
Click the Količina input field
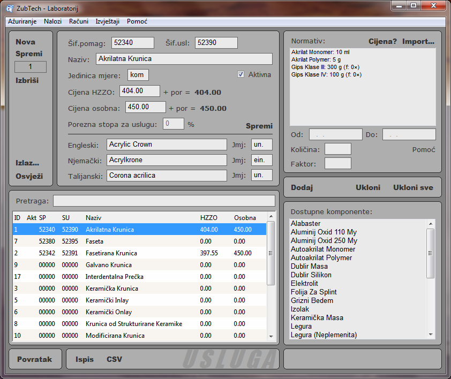coord(337,149)
